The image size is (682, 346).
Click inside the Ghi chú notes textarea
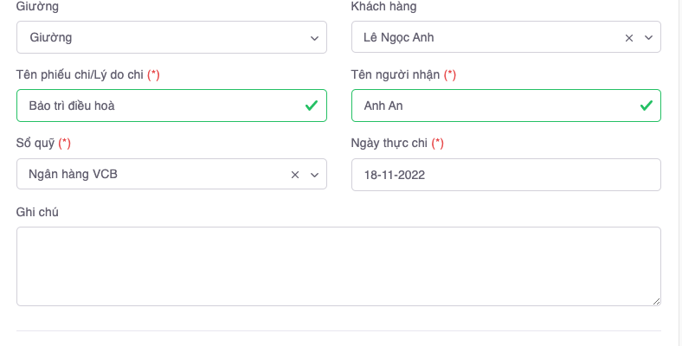point(338,266)
